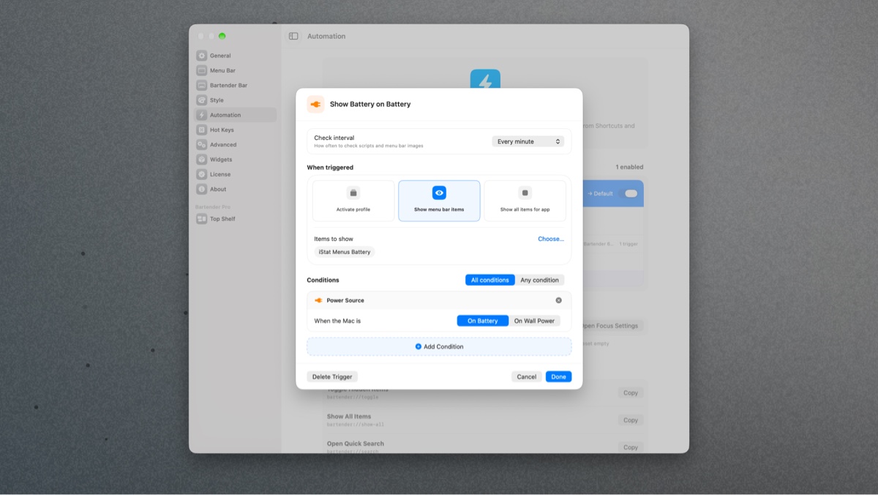Click the Delete Trigger button

click(332, 376)
